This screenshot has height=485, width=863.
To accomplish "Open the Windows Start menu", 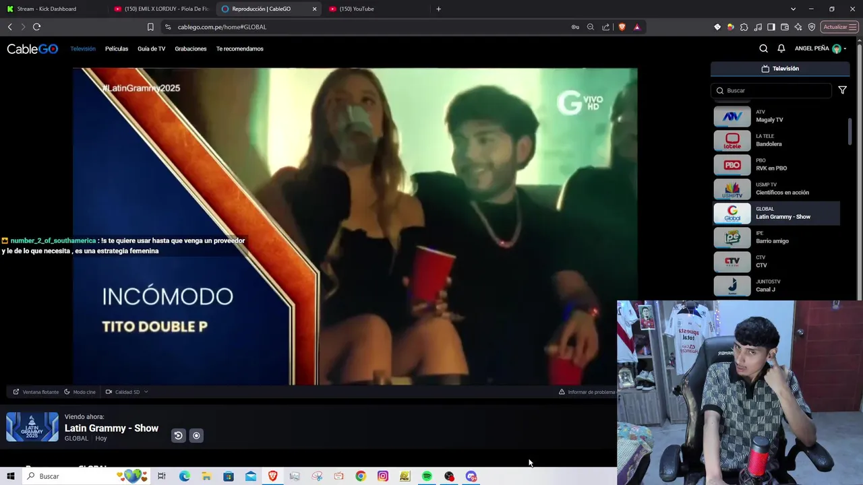I will tap(11, 476).
